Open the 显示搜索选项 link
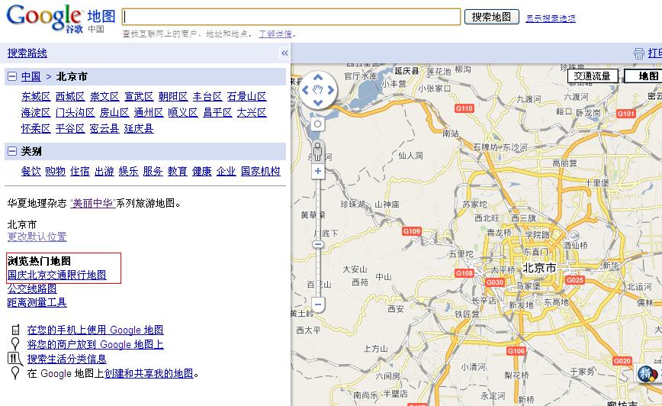 (551, 18)
